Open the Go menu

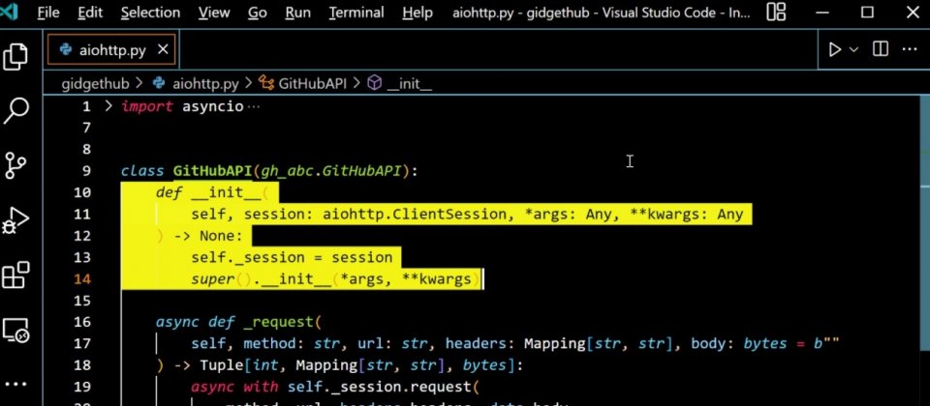point(257,13)
